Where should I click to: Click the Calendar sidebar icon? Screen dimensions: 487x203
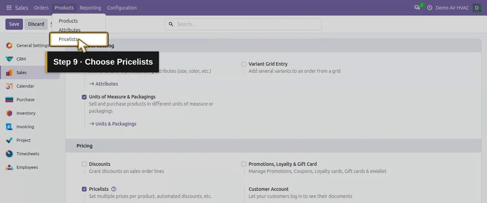9,86
